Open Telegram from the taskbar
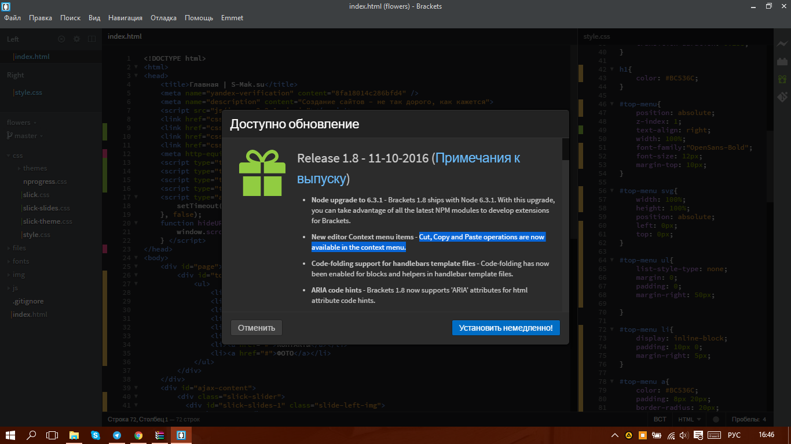 [x=117, y=435]
